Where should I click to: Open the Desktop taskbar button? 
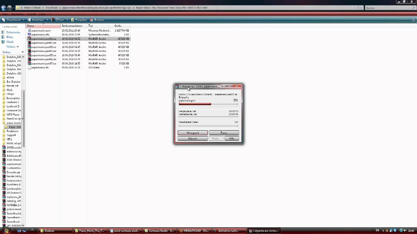click(x=55, y=231)
